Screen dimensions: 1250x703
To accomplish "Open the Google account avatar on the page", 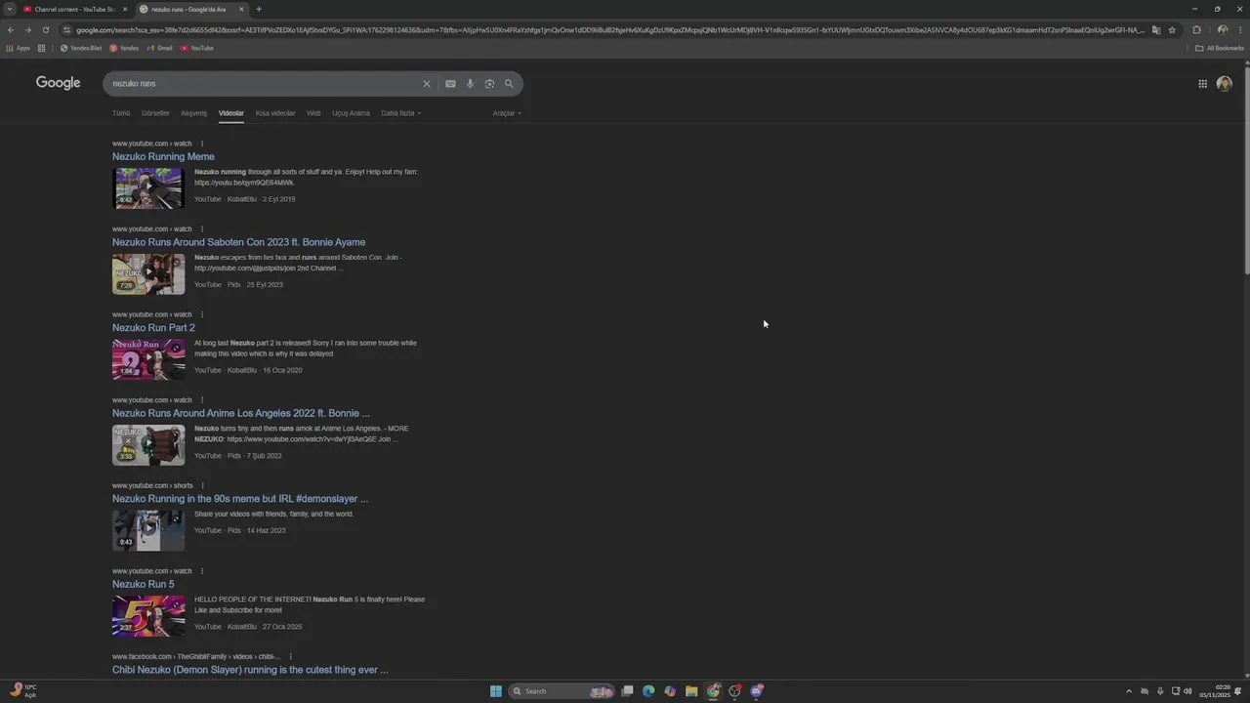I will pyautogui.click(x=1224, y=84).
